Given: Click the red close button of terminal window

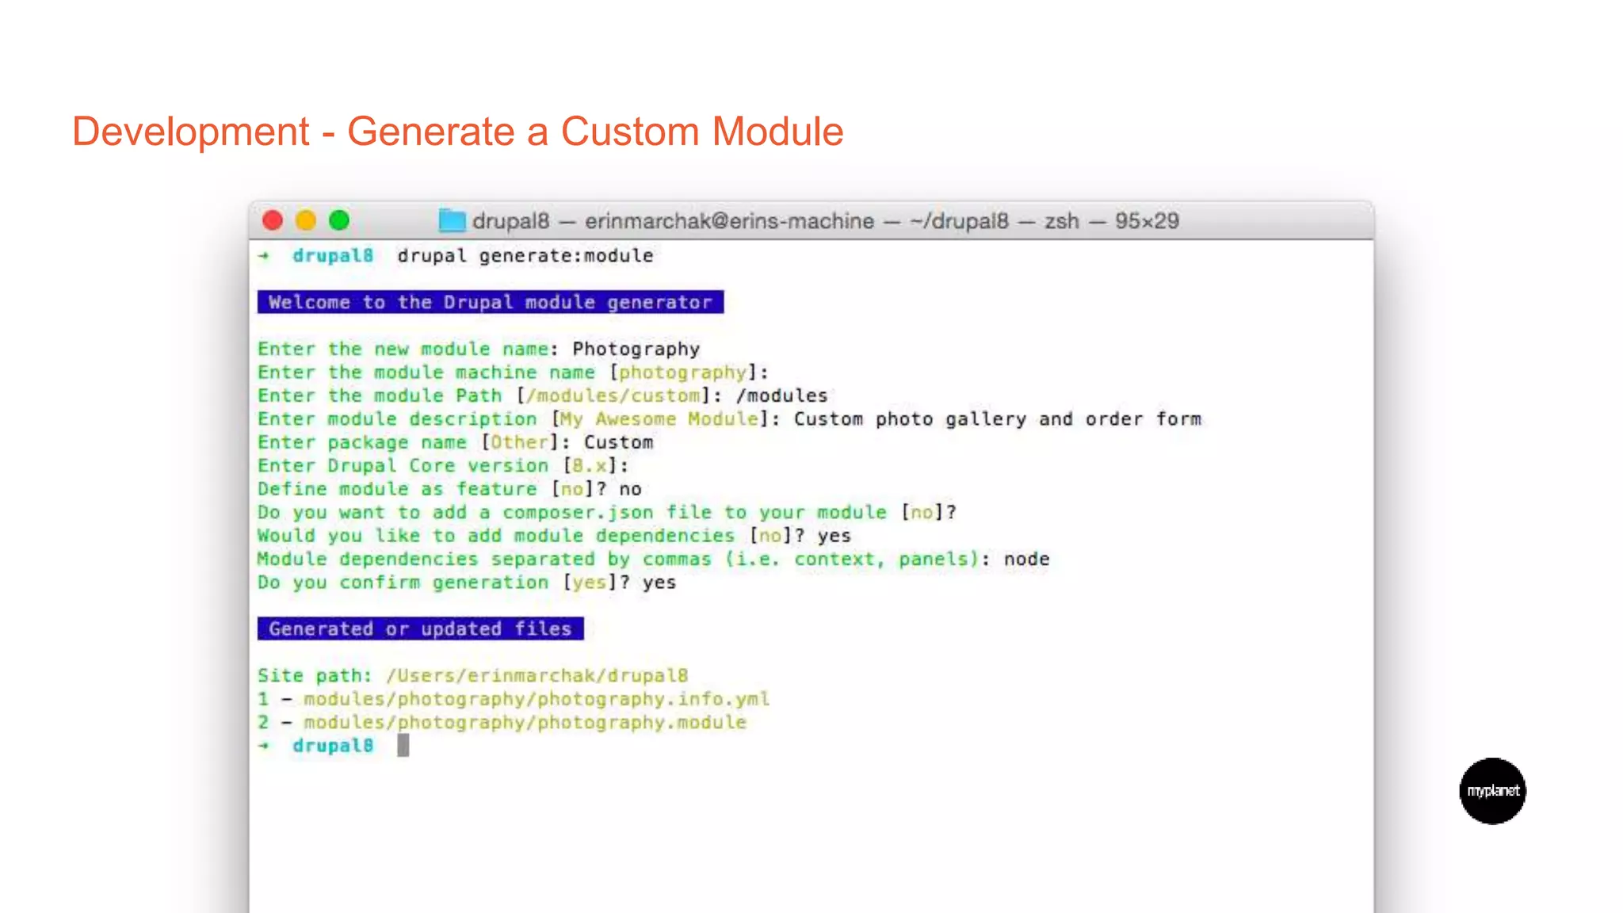Looking at the screenshot, I should pyautogui.click(x=273, y=220).
